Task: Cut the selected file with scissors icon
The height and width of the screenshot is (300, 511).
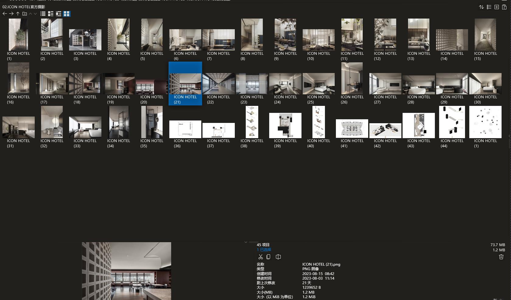Action: click(260, 257)
